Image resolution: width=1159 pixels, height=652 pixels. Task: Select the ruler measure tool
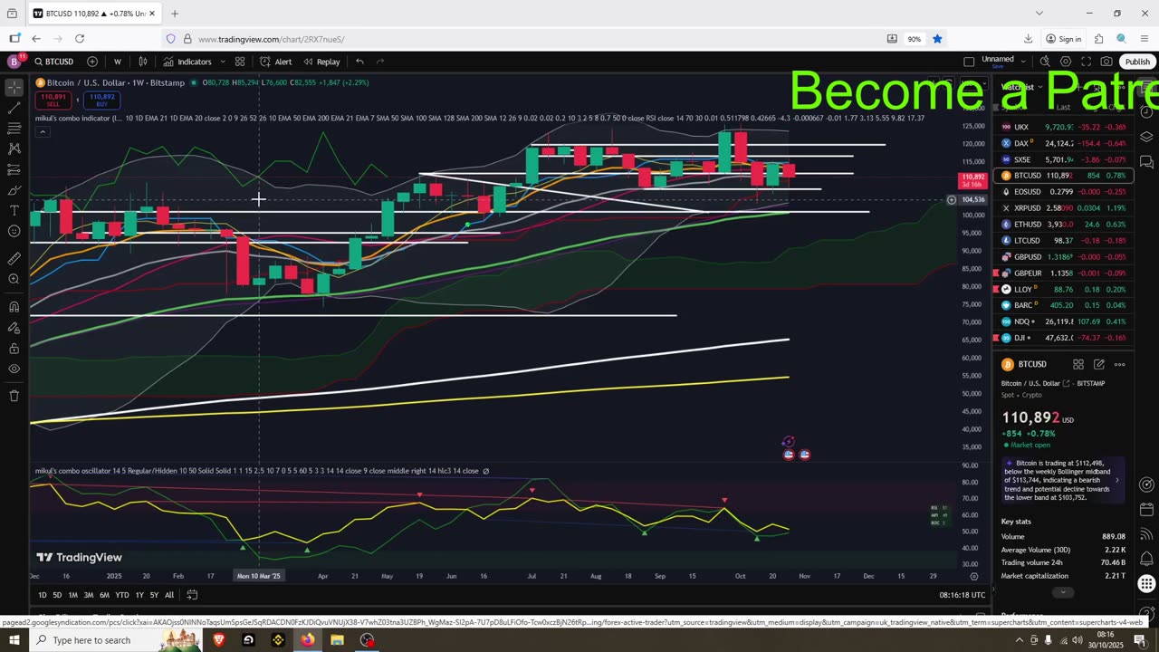pyautogui.click(x=14, y=258)
